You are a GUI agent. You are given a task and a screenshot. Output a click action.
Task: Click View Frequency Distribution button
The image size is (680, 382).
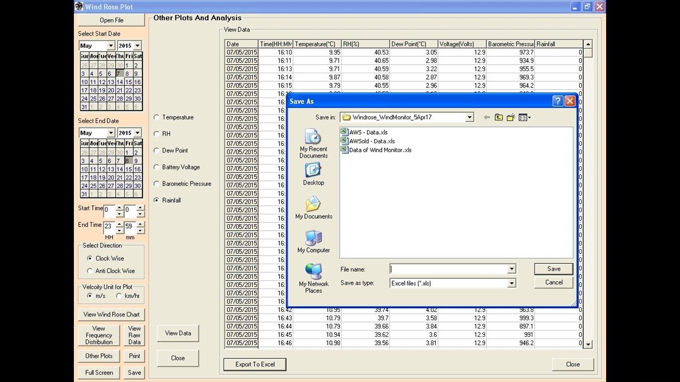[x=99, y=335]
